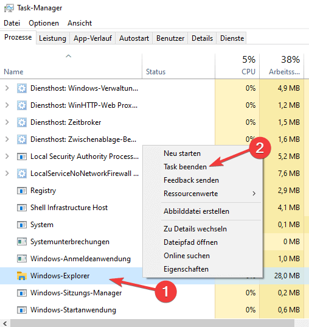The height and width of the screenshot is (327, 309).
Task: Switch to the Dienste tab
Action: tap(232, 38)
